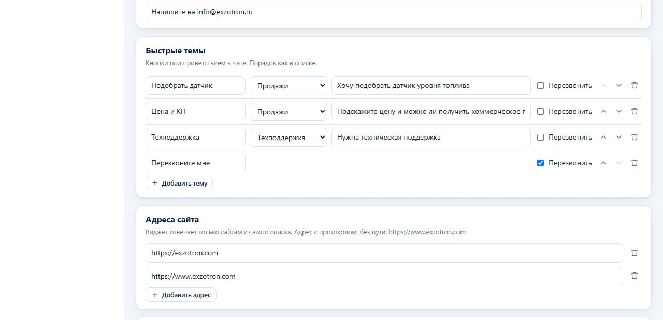Remove the https://www.exzotron.com address
This screenshot has height=320, width=663.
point(635,276)
